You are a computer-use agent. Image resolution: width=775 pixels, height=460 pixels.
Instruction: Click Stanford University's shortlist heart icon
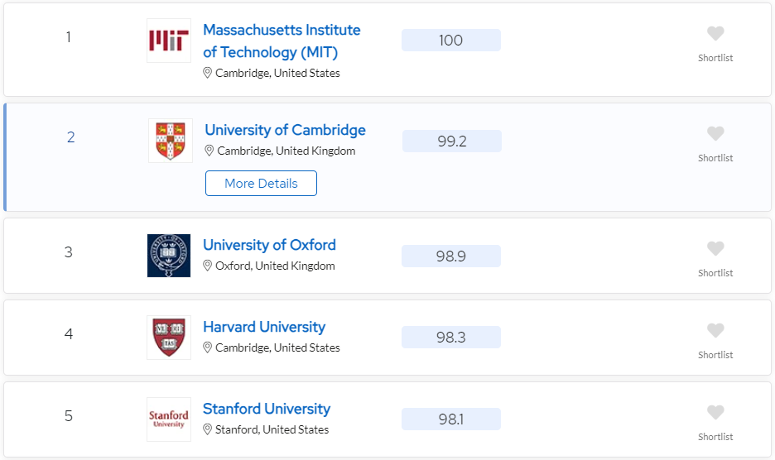[715, 413]
